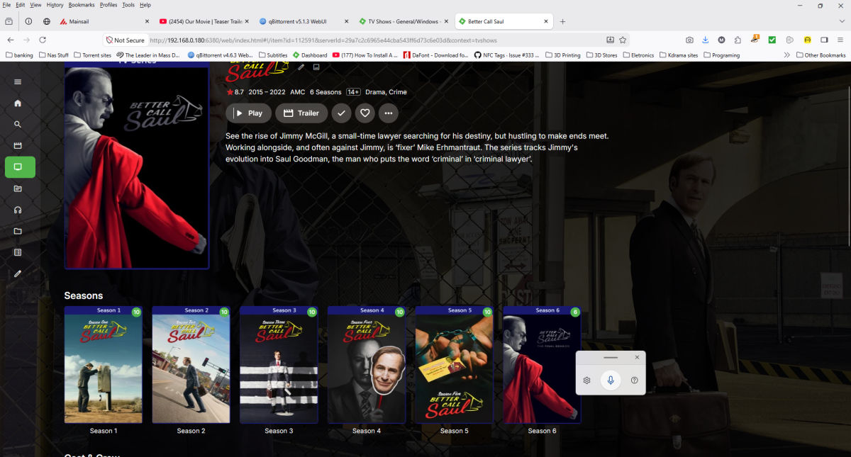Select the highlighted TV Shows sidebar icon
This screenshot has height=457, width=851.
20,167
